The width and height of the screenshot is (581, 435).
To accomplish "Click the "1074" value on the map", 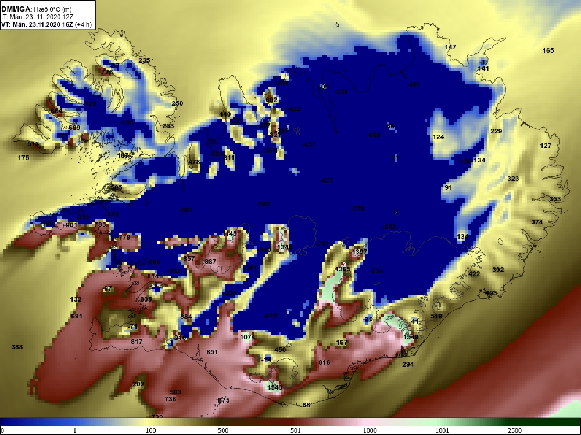I will 247,337.
